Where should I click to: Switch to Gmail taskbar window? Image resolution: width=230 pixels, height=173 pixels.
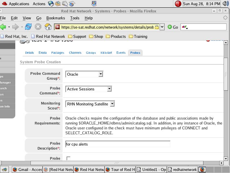tap(27, 170)
